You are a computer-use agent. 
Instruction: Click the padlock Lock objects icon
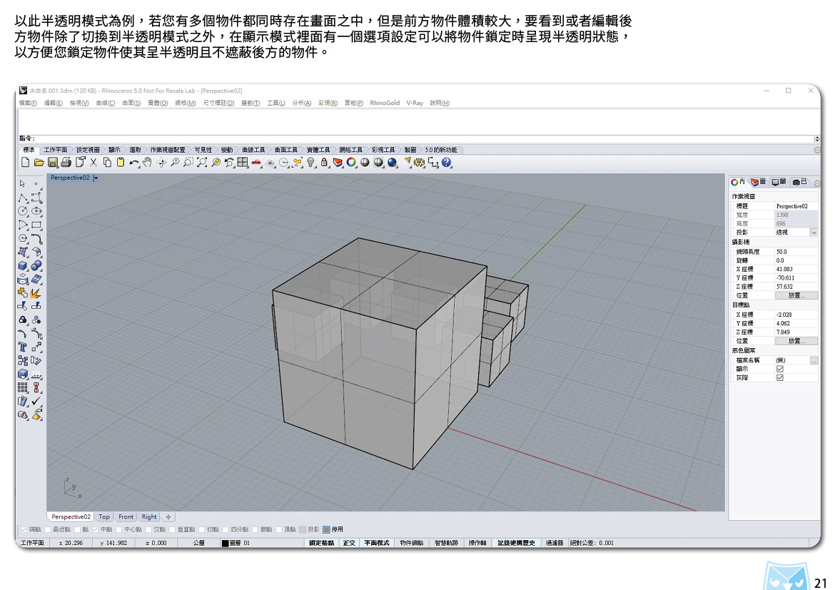324,163
